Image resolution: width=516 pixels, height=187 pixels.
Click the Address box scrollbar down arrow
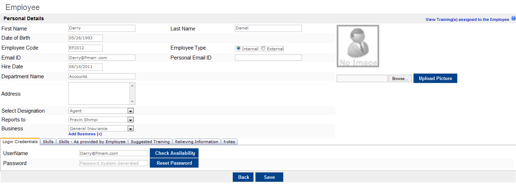pyautogui.click(x=132, y=101)
